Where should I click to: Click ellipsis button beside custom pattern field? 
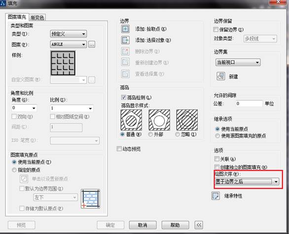92,80
